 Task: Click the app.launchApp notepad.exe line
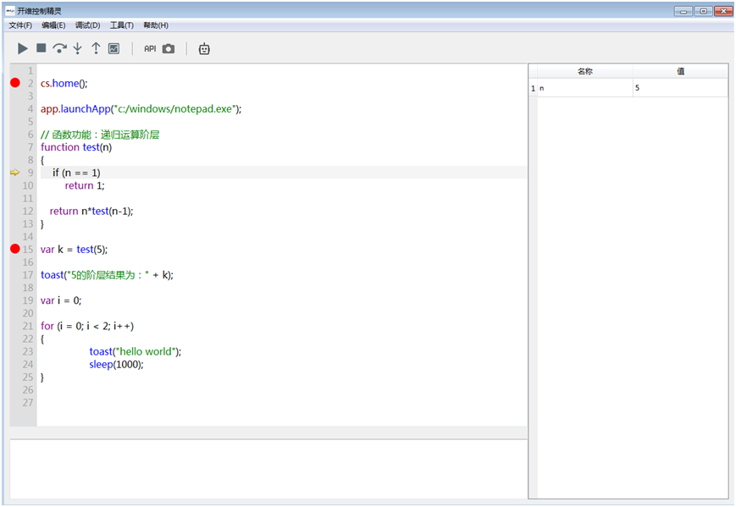click(141, 109)
